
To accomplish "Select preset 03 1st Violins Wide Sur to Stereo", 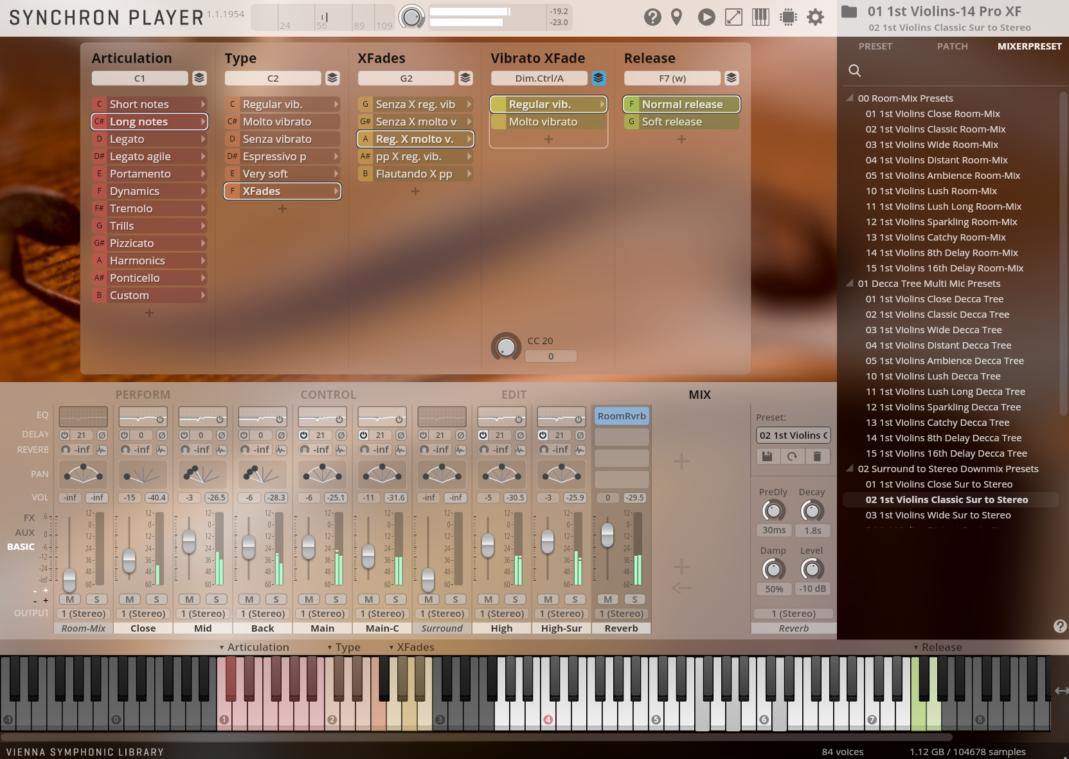I will click(939, 515).
